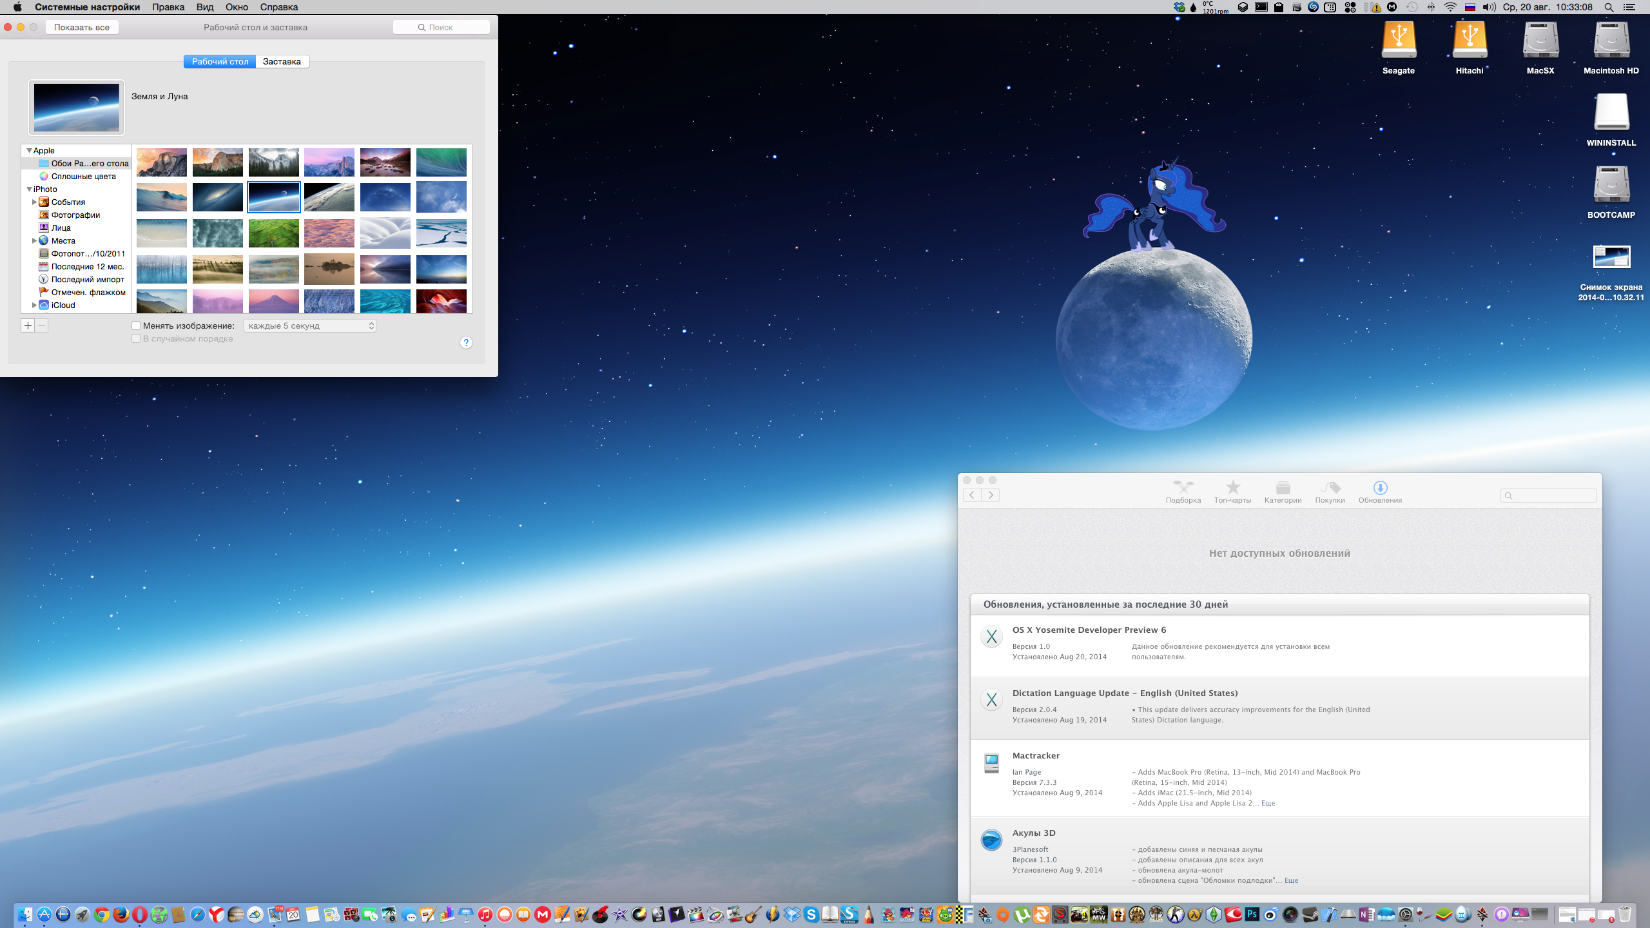Click Еще link under Акулы 3D

tap(1291, 880)
